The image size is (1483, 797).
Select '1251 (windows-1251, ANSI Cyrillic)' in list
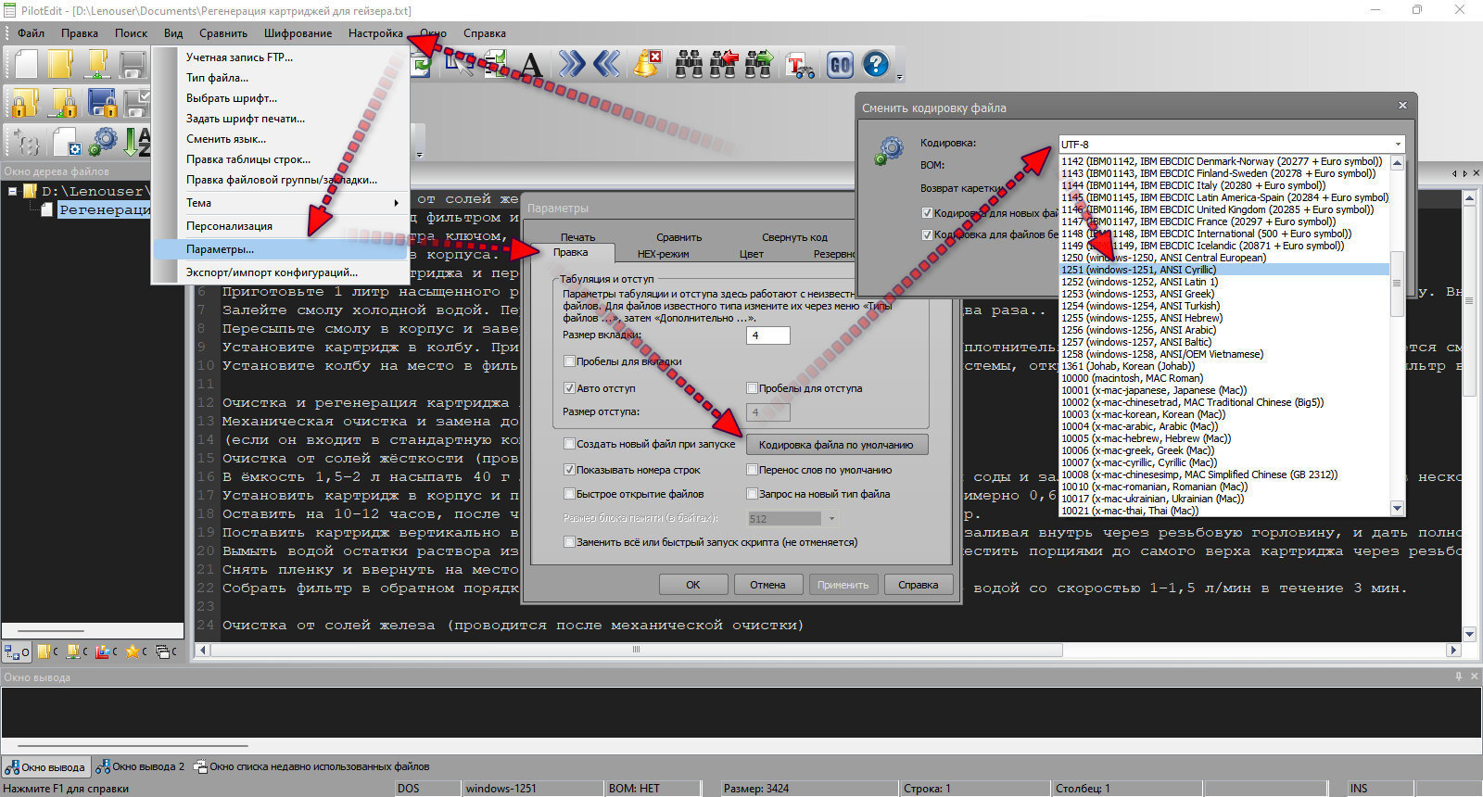click(x=1223, y=270)
